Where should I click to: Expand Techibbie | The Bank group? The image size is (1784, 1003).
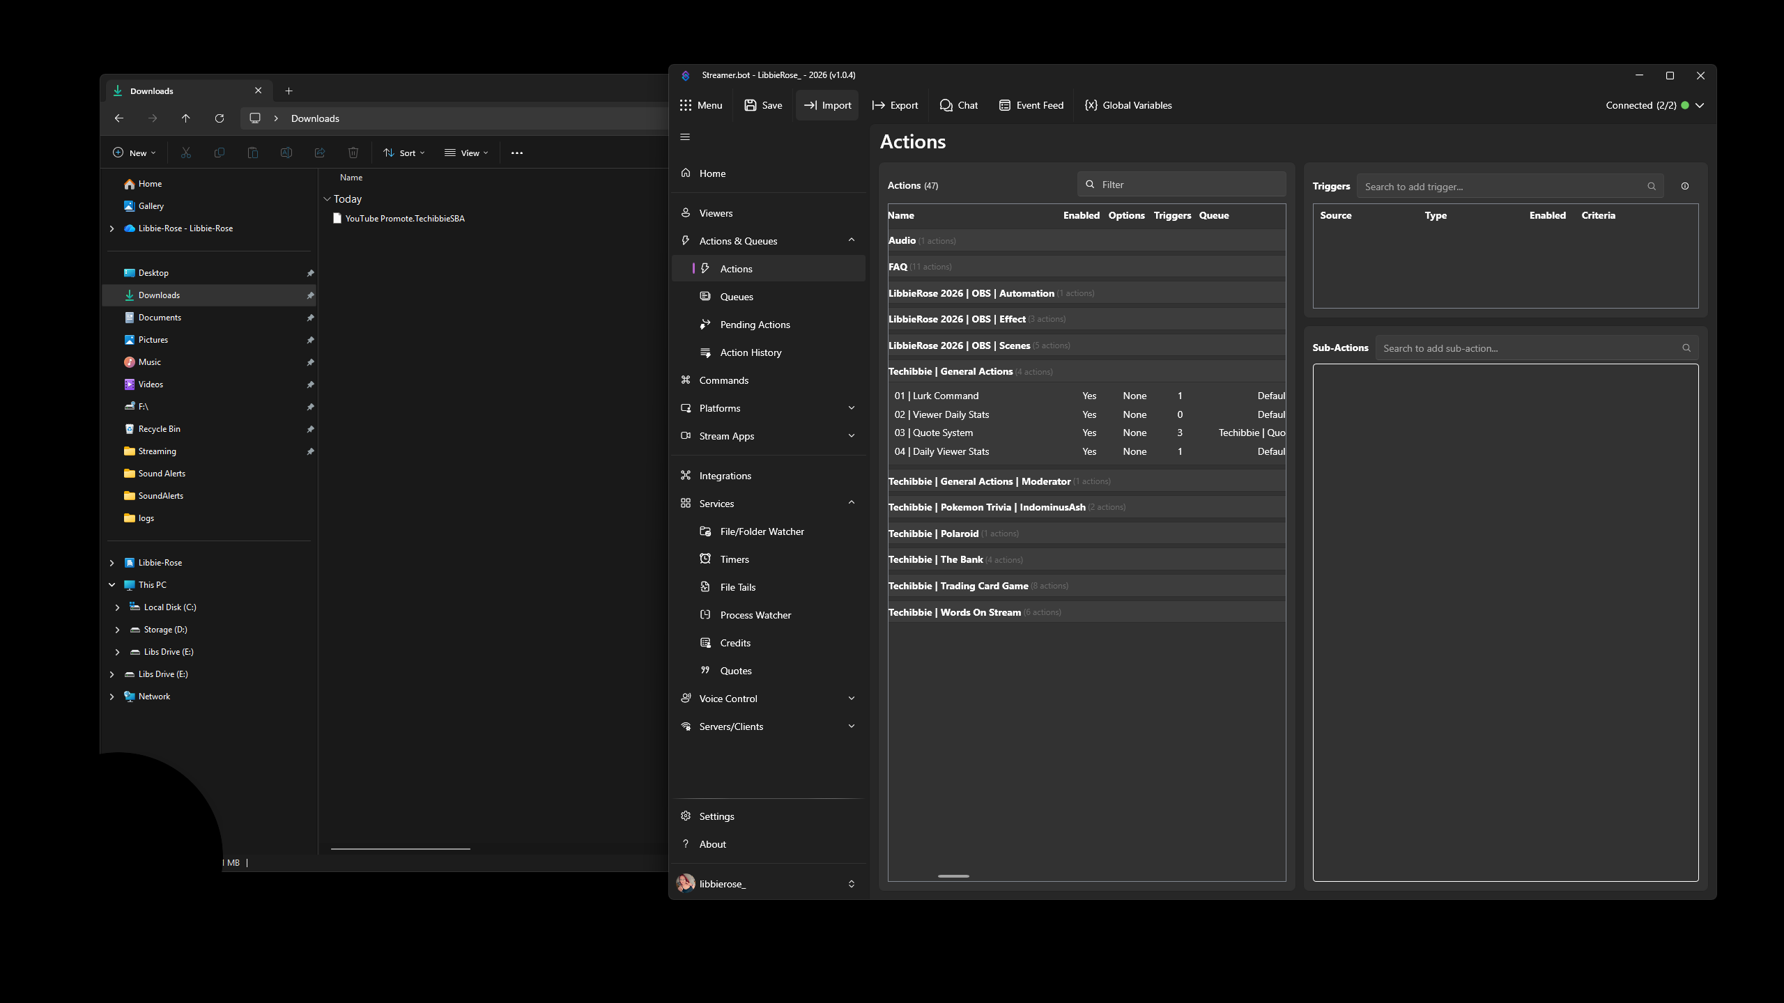point(1086,559)
